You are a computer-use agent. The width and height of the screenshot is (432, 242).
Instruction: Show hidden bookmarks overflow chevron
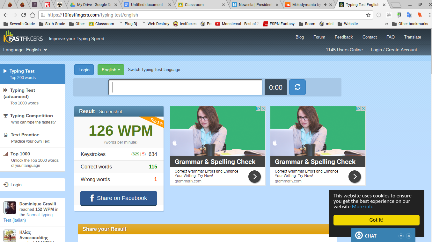[387, 24]
